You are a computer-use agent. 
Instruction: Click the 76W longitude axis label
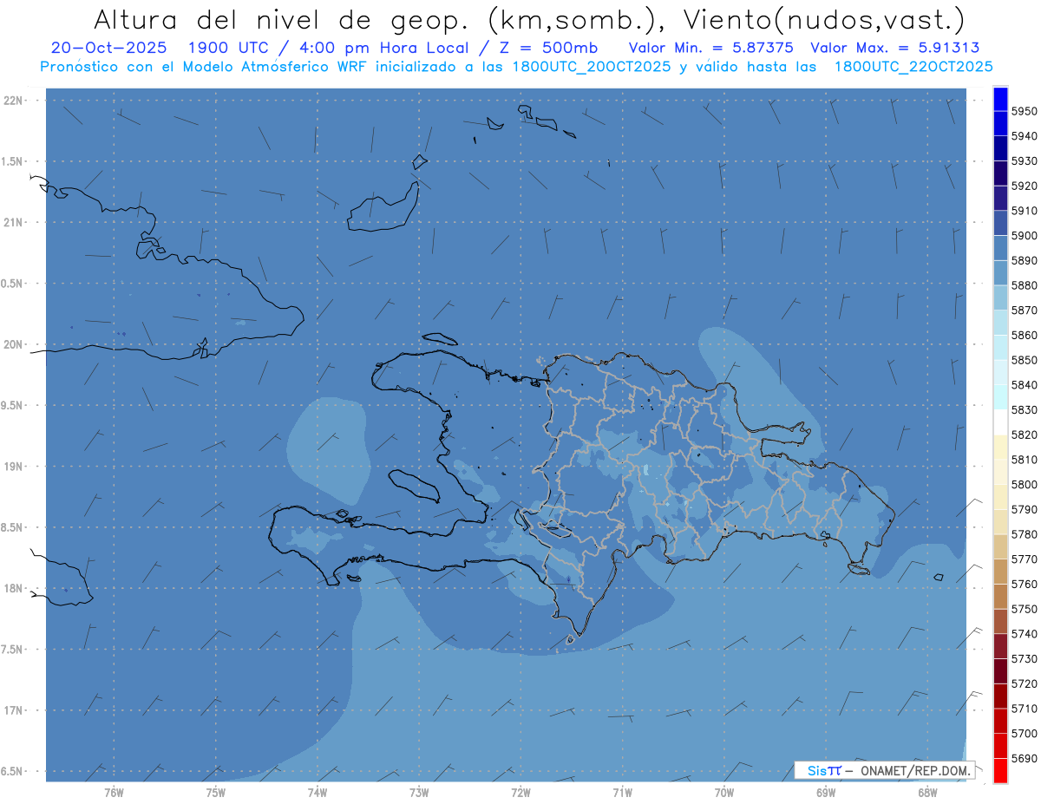(x=114, y=792)
